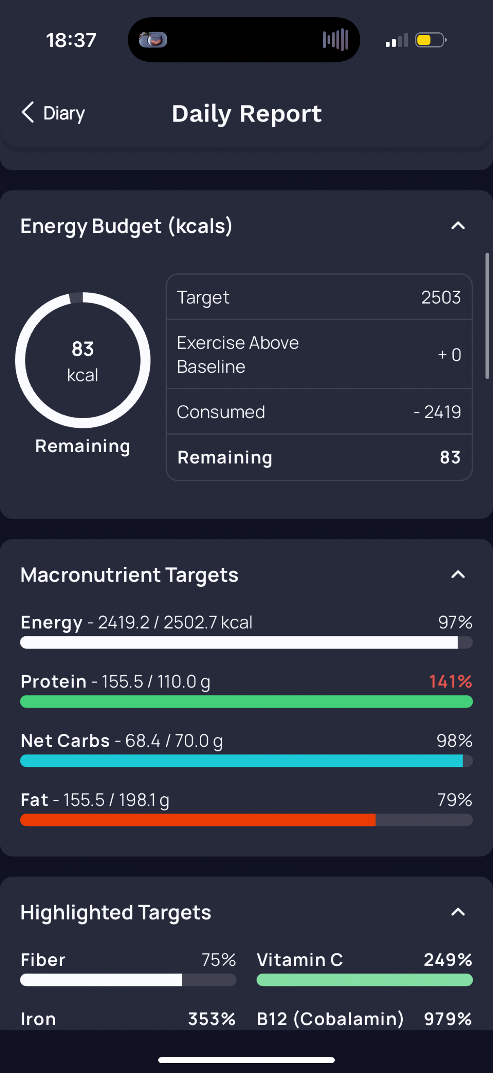The width and height of the screenshot is (493, 1073).
Task: Open the B12 (Cobalamin) target
Action: [x=365, y=1019]
